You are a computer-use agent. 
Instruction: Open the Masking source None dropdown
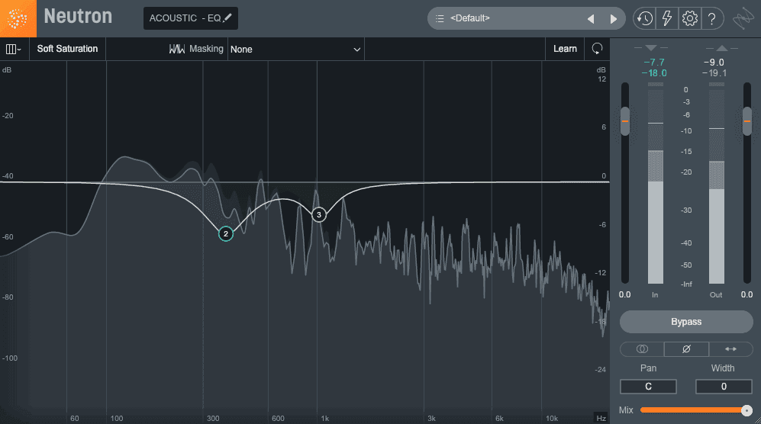tap(295, 49)
